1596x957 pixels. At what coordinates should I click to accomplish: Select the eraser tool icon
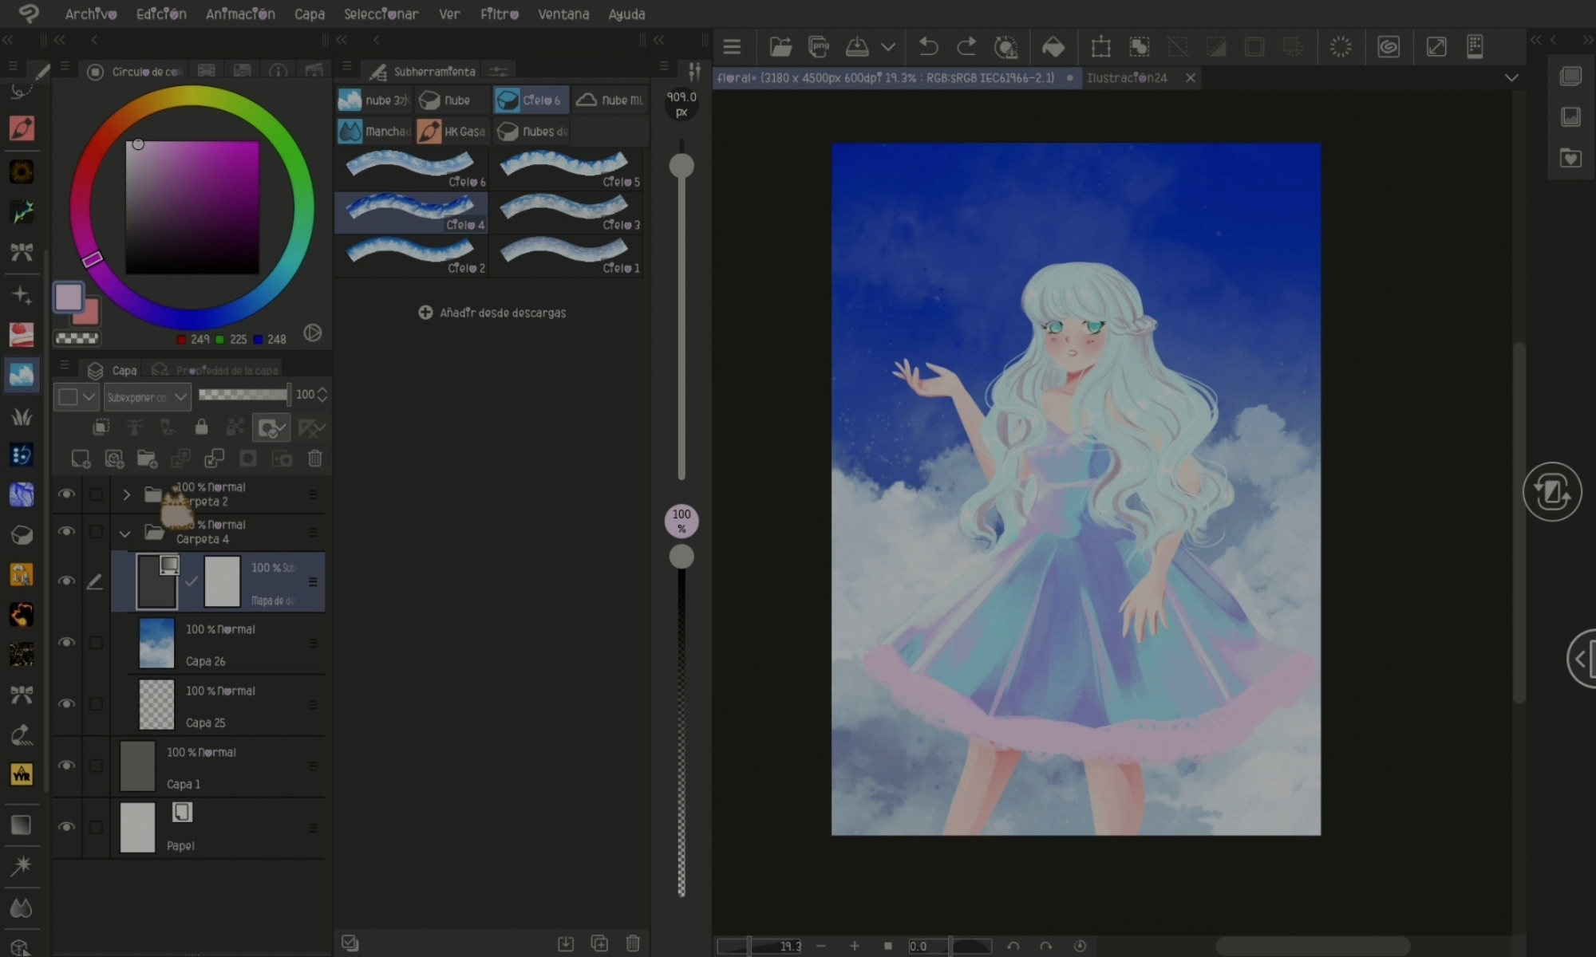(x=22, y=535)
